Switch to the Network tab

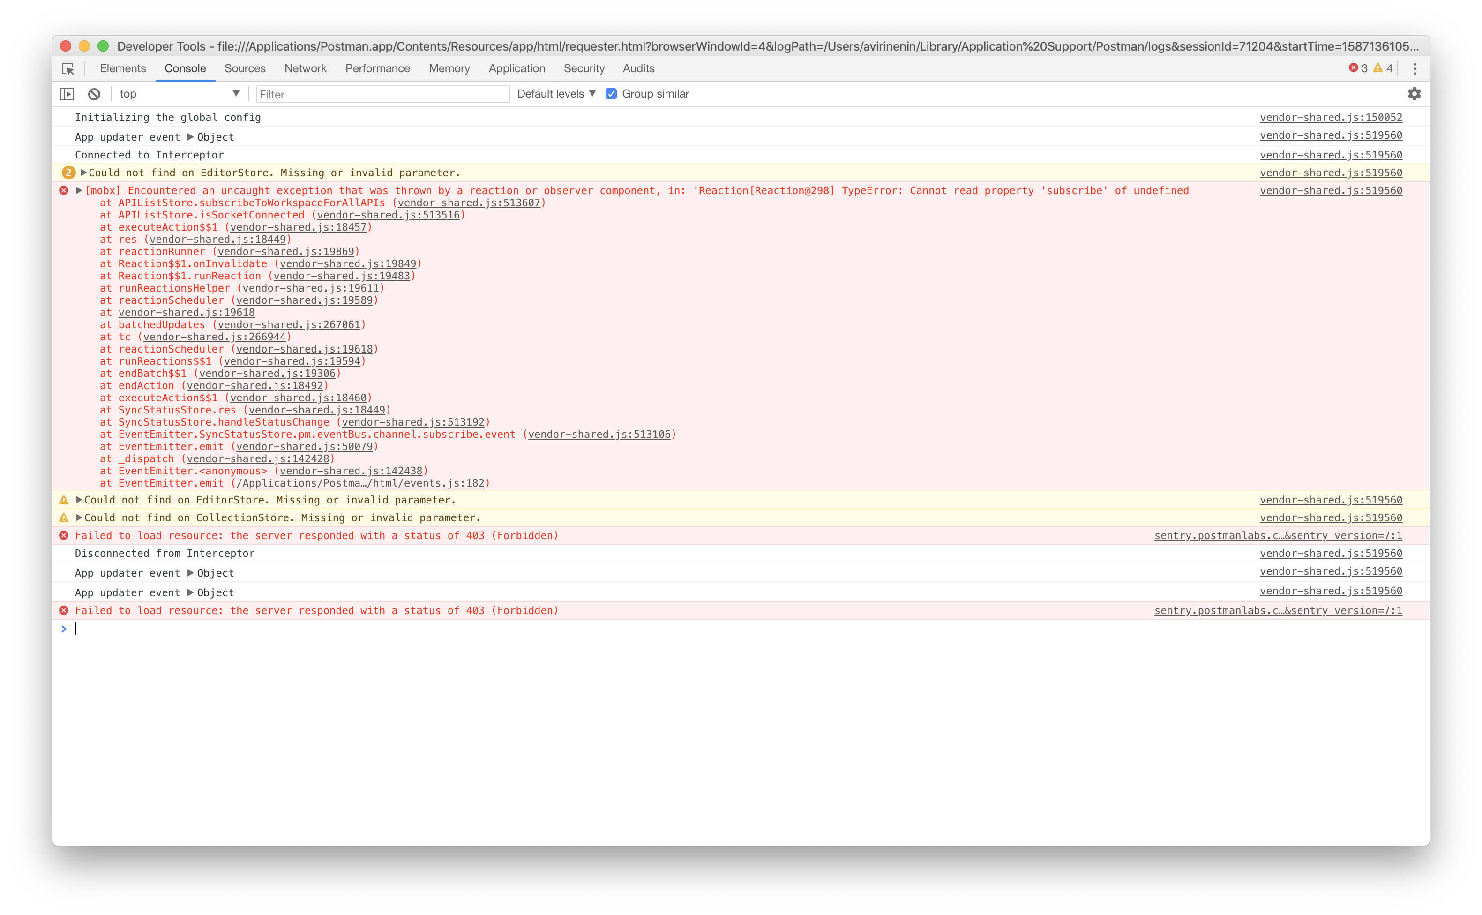306,68
